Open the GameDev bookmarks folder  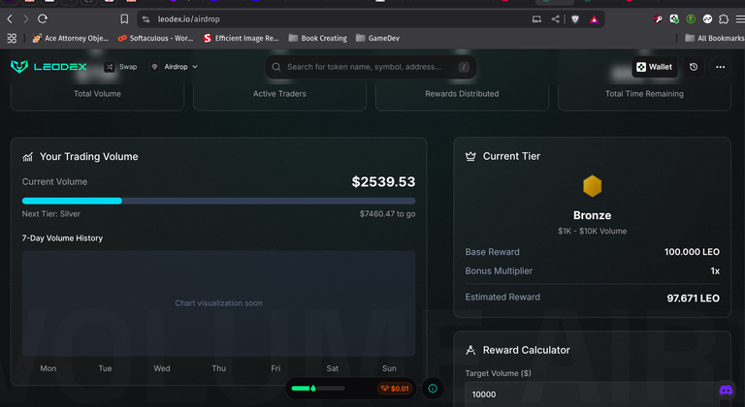[x=377, y=38]
